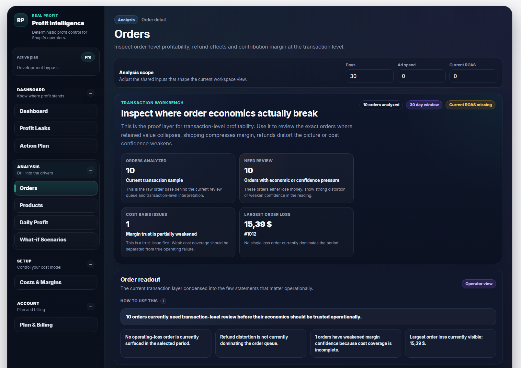Click the info icon beside How To Use This
This screenshot has height=368, width=521.
point(163,301)
